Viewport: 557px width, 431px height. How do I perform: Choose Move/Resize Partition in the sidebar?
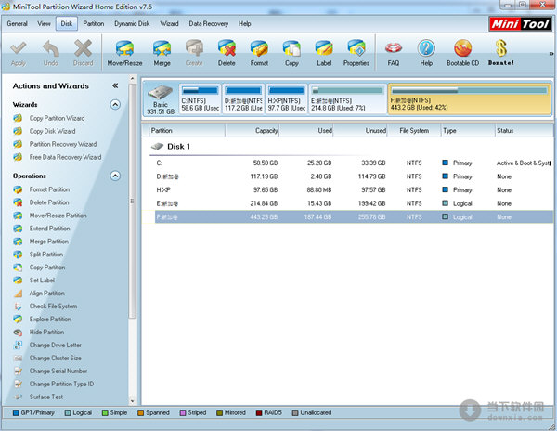coord(58,215)
